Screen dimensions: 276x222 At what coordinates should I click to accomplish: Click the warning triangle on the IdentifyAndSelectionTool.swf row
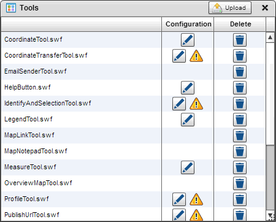(196, 104)
